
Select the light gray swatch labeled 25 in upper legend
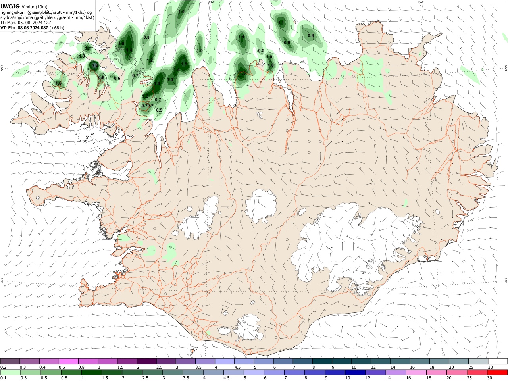(x=478, y=362)
